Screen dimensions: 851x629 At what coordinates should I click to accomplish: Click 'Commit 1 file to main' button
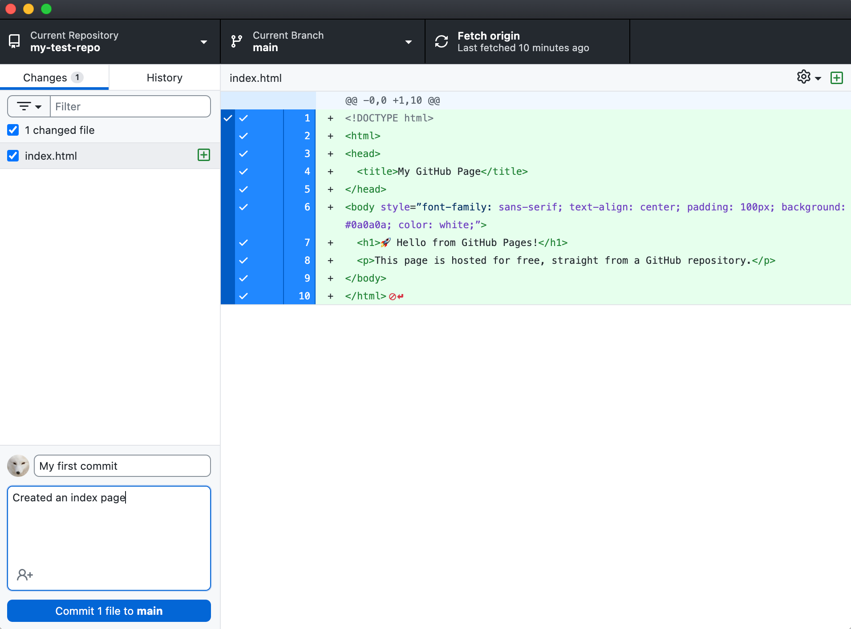[109, 611]
